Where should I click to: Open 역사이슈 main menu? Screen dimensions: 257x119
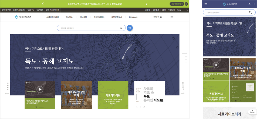[69, 17]
